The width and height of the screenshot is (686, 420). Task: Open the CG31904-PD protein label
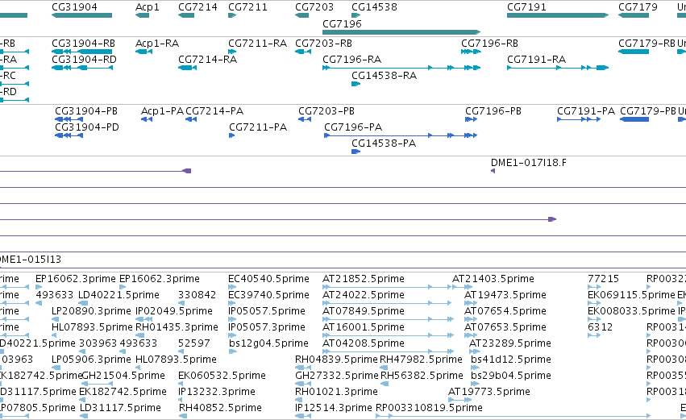(86, 127)
